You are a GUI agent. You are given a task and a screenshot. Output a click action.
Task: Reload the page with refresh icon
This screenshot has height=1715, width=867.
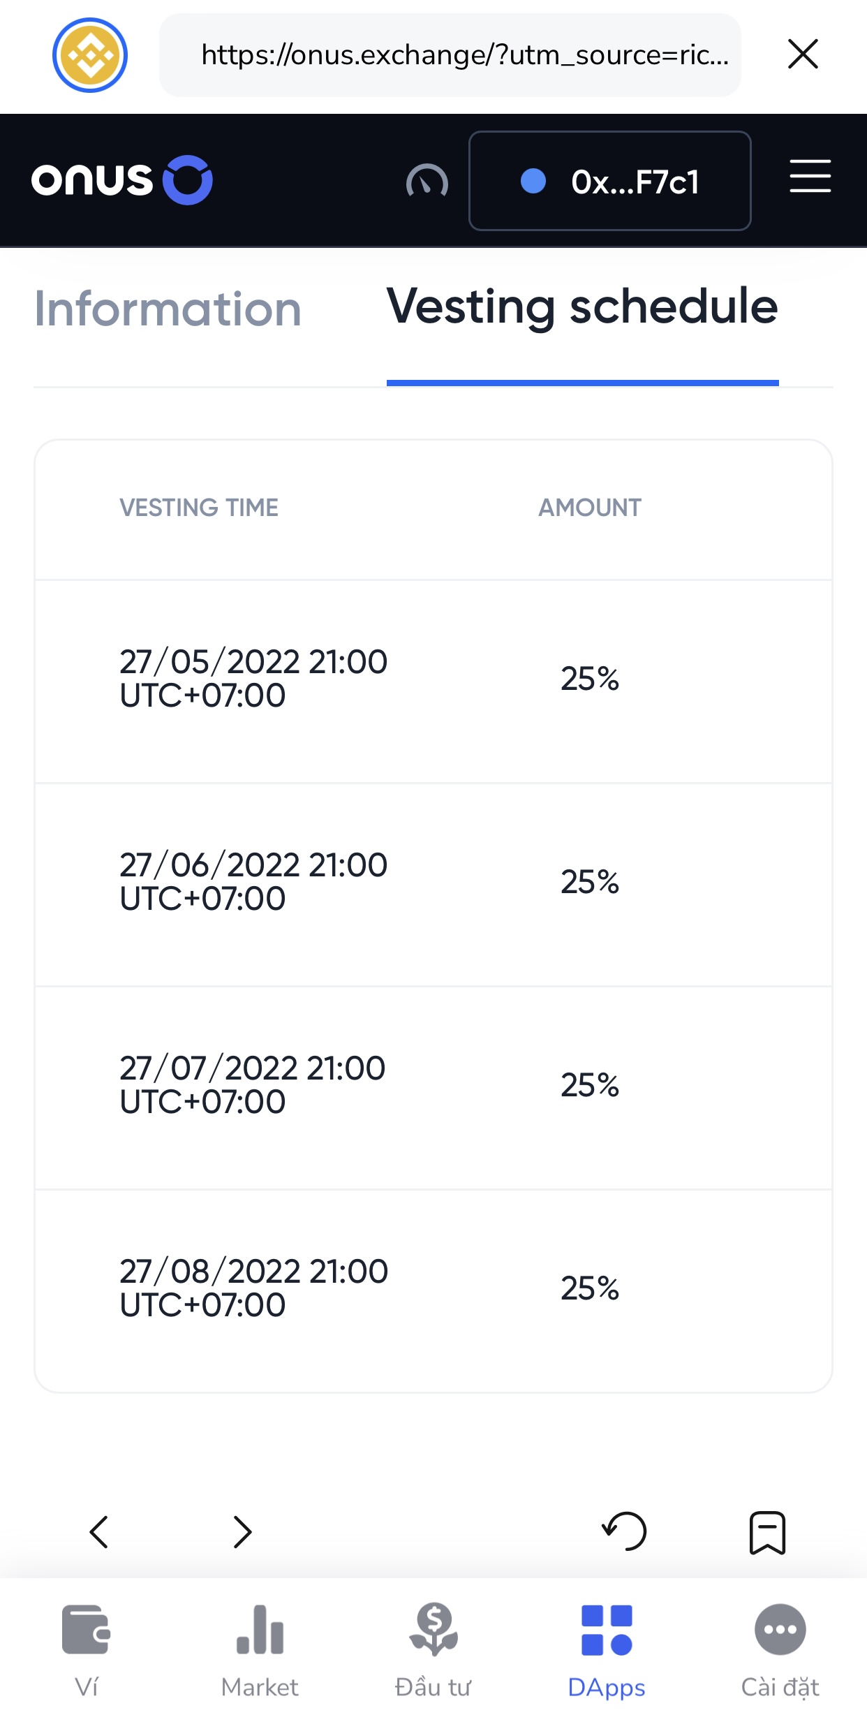[x=624, y=1532]
